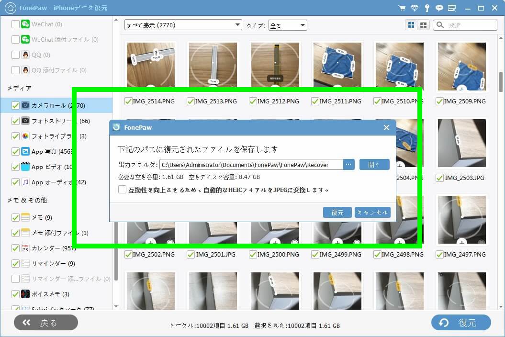Click the photo grid vertical scrollbar thumb
The image size is (505, 337).
click(x=501, y=81)
